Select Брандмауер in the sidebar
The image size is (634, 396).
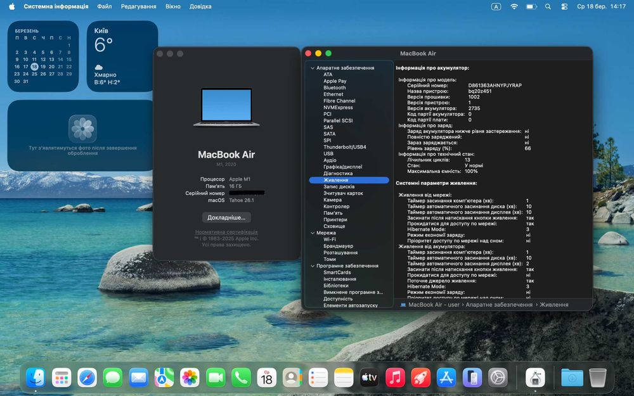pyautogui.click(x=338, y=246)
